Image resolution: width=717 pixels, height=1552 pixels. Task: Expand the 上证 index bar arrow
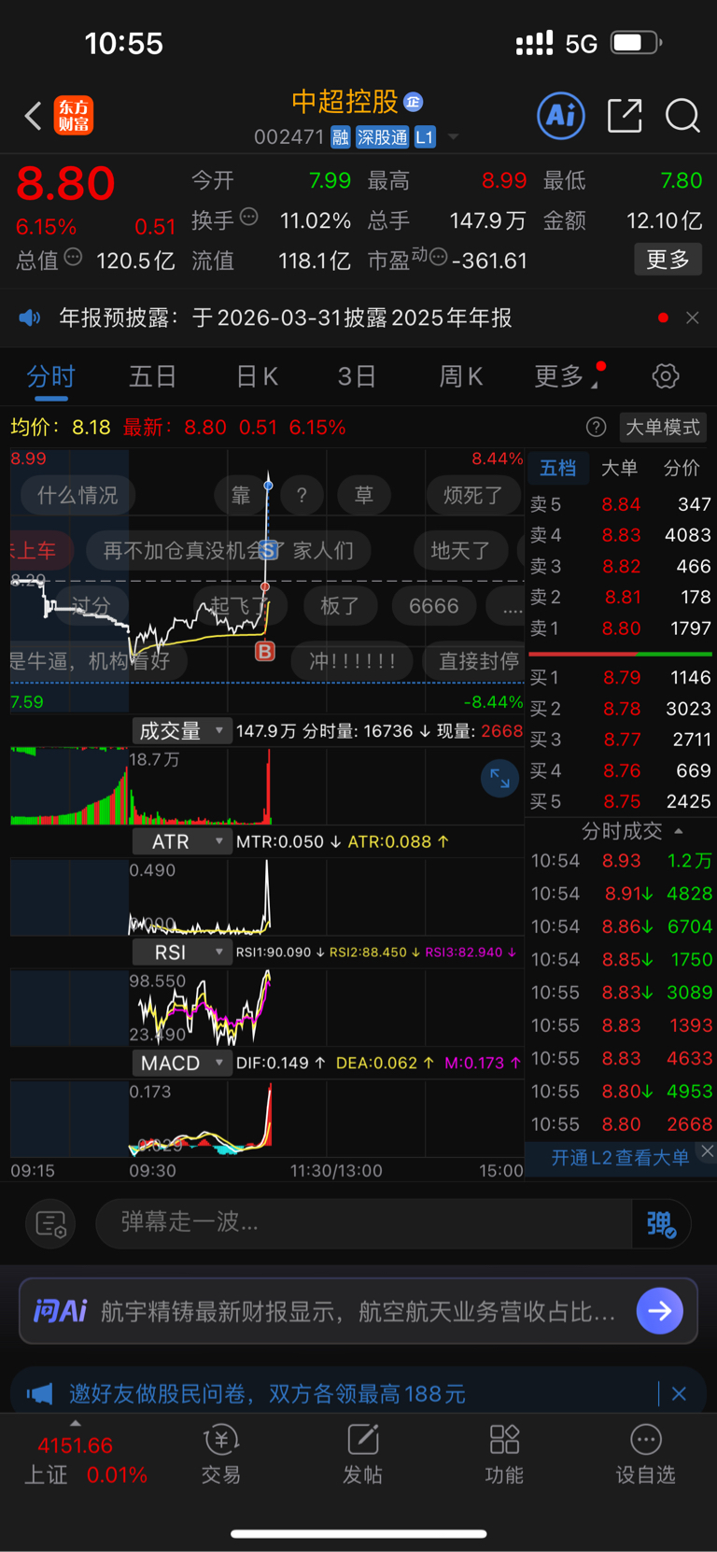(75, 1423)
